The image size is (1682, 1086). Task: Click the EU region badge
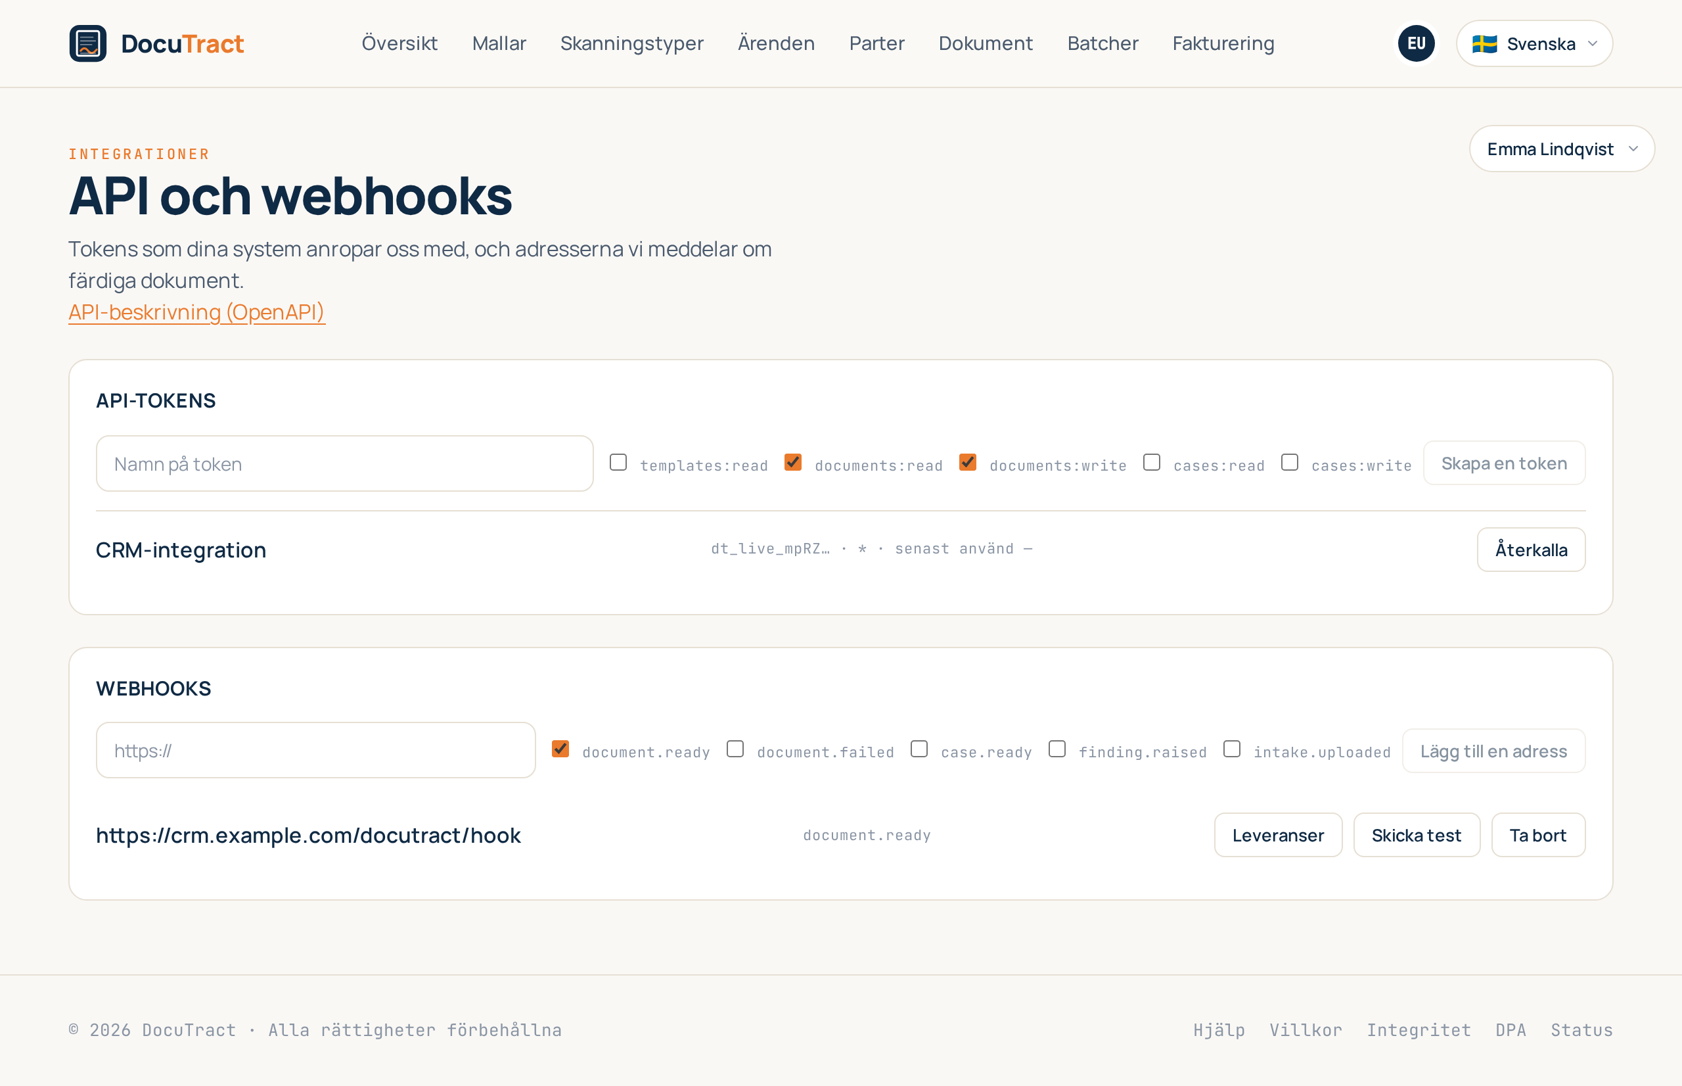[1416, 44]
